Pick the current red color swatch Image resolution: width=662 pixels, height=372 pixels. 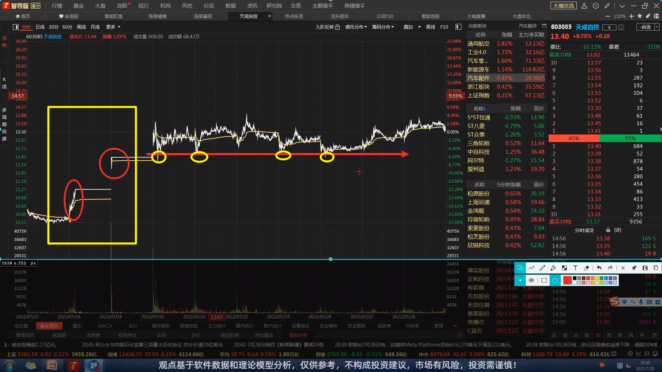567,280
